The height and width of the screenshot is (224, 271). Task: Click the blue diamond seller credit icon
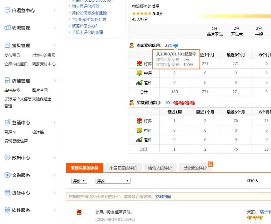pos(175,46)
